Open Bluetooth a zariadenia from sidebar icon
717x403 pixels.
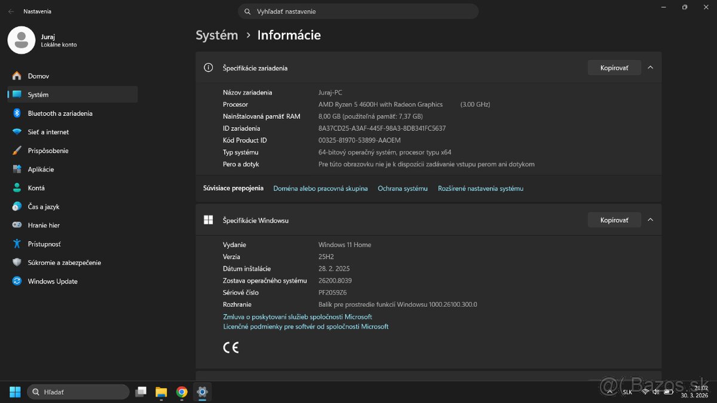pyautogui.click(x=14, y=113)
